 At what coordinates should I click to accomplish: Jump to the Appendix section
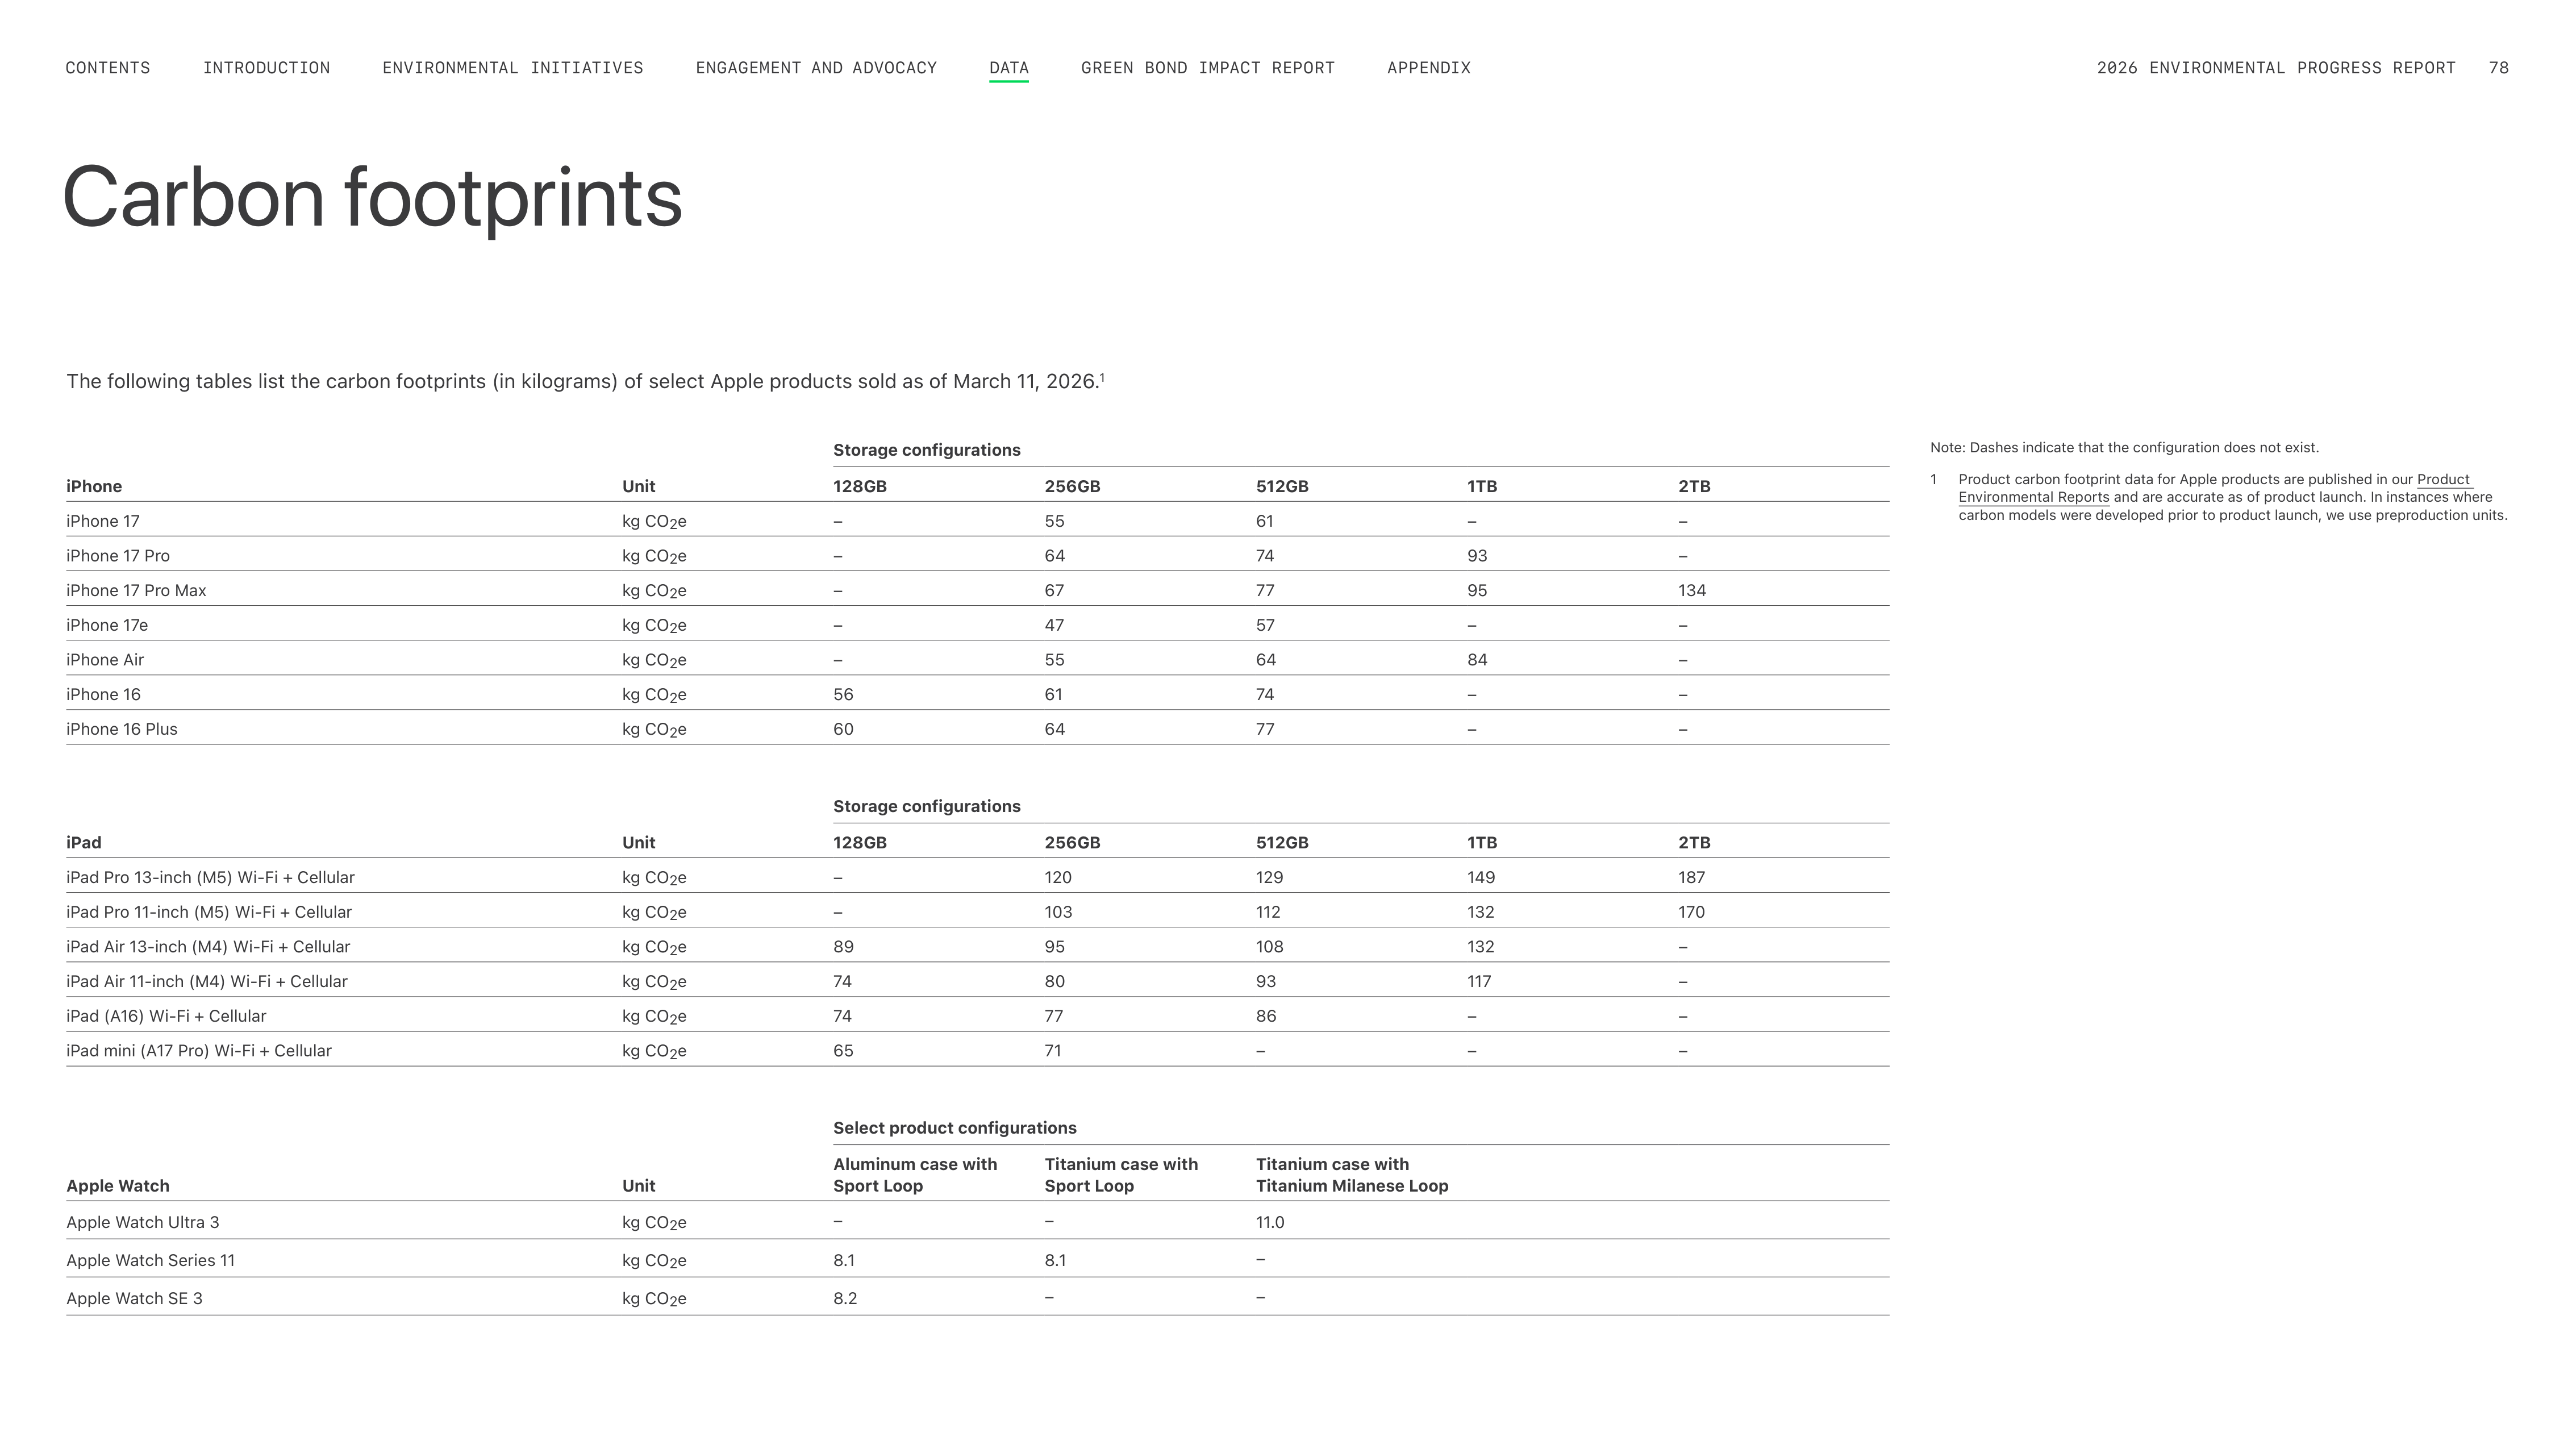coord(1429,68)
